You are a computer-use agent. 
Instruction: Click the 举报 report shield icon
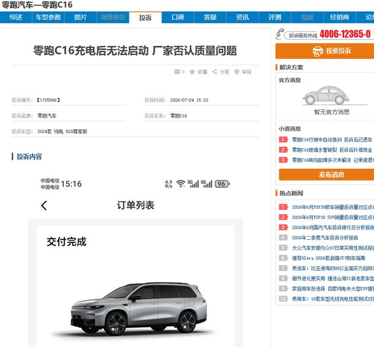point(237,72)
